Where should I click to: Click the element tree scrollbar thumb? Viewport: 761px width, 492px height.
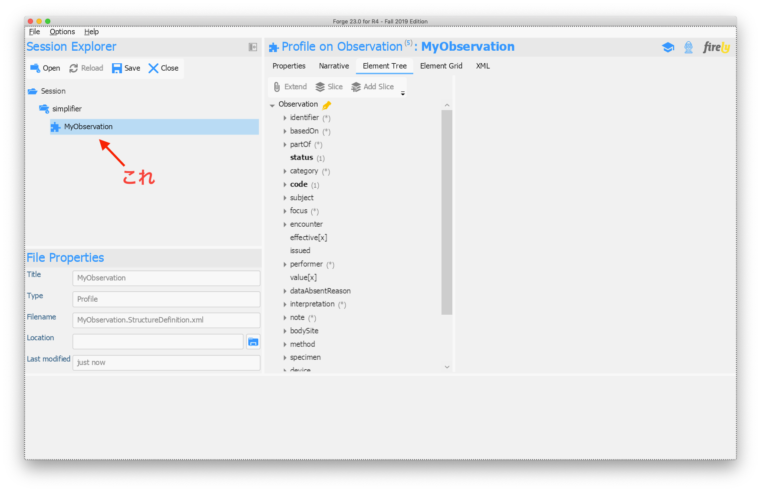447,212
